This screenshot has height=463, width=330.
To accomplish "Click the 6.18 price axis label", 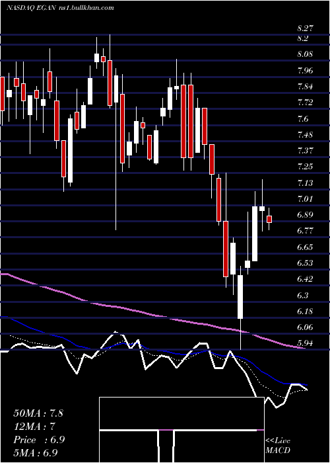I will (x=305, y=312).
